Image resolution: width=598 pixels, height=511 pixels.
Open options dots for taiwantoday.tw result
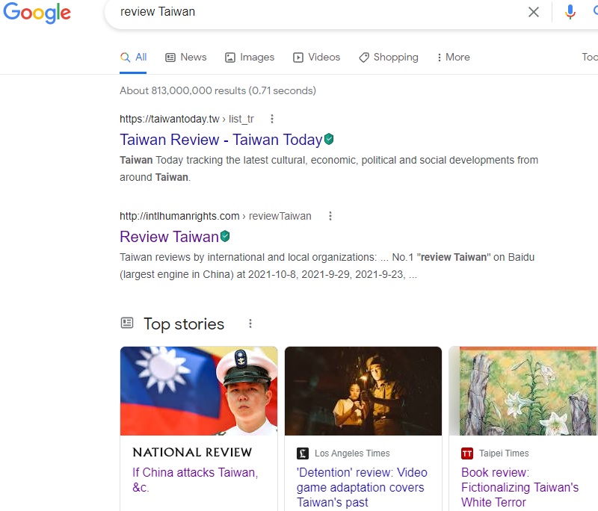272,119
